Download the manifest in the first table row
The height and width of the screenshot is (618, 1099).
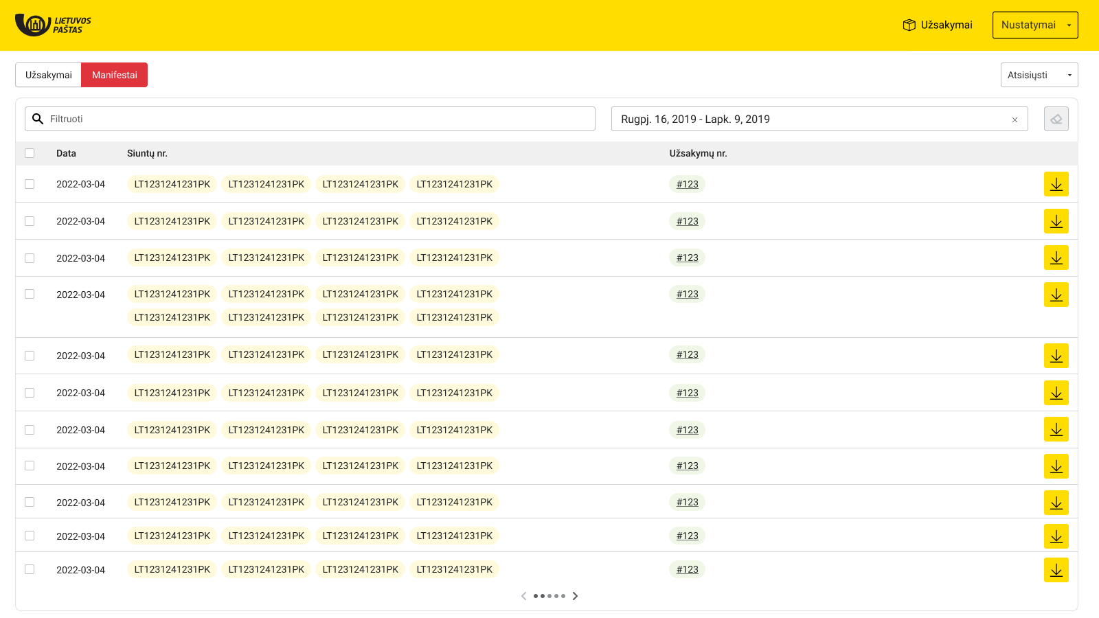[x=1056, y=184]
